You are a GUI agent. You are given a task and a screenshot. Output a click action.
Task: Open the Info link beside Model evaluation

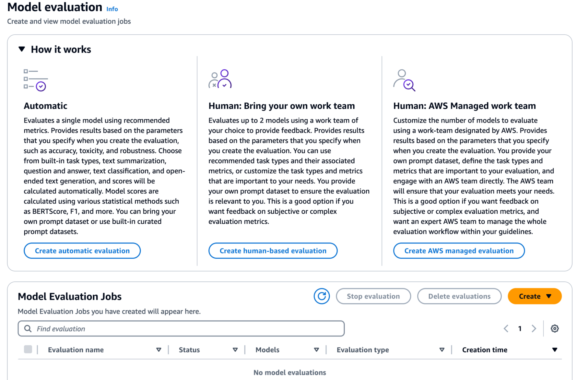(112, 9)
